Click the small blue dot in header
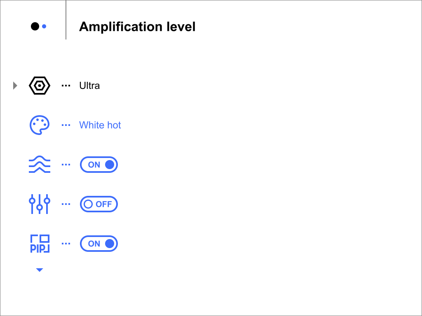Screen dimensions: 422x316 pos(44,26)
